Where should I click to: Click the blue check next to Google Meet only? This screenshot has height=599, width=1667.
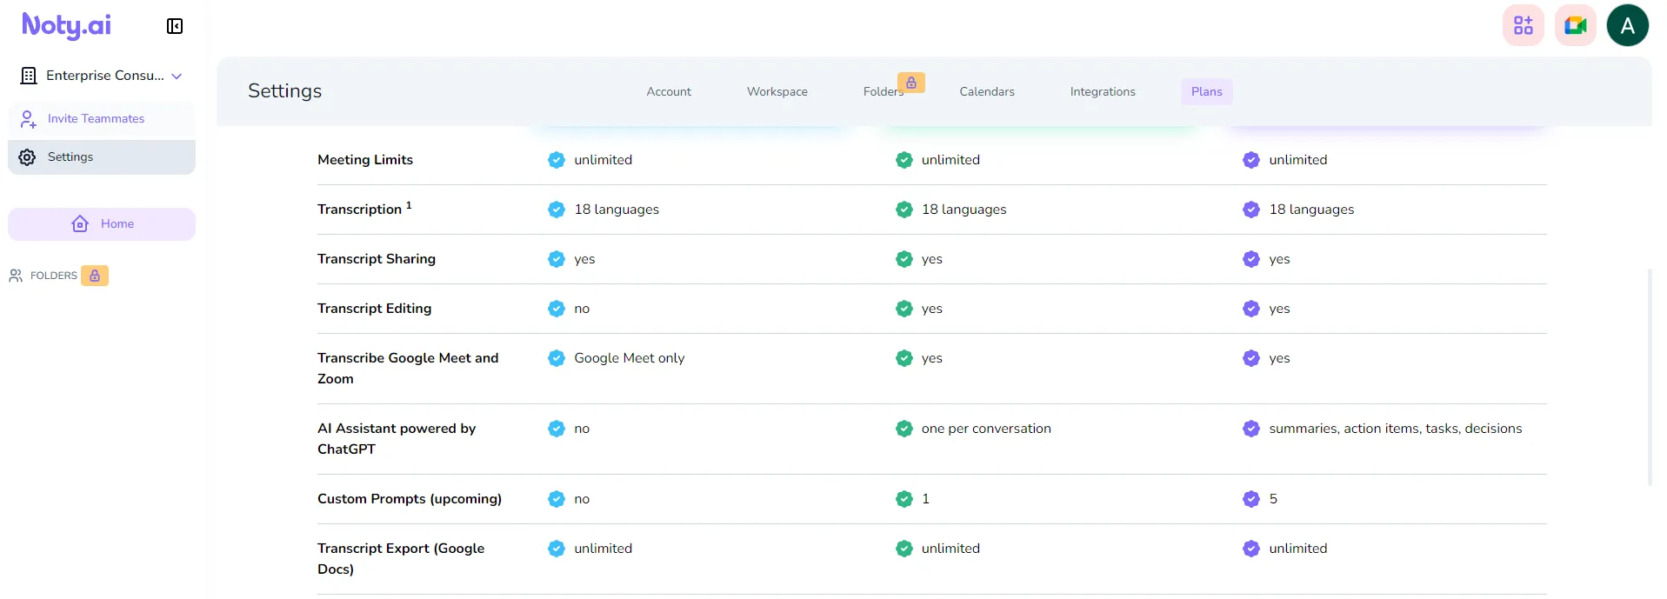(x=557, y=358)
